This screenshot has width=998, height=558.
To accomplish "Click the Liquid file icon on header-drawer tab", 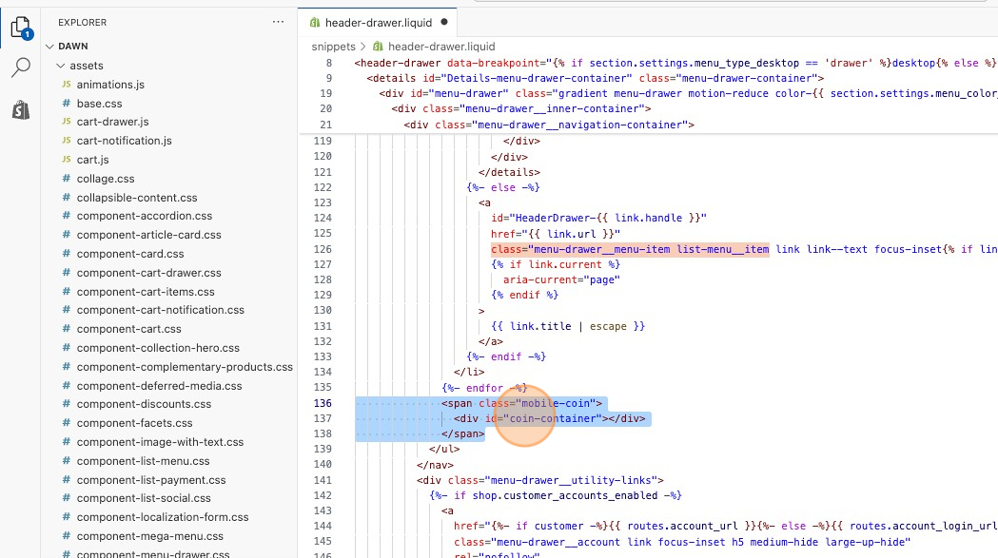I will point(314,22).
